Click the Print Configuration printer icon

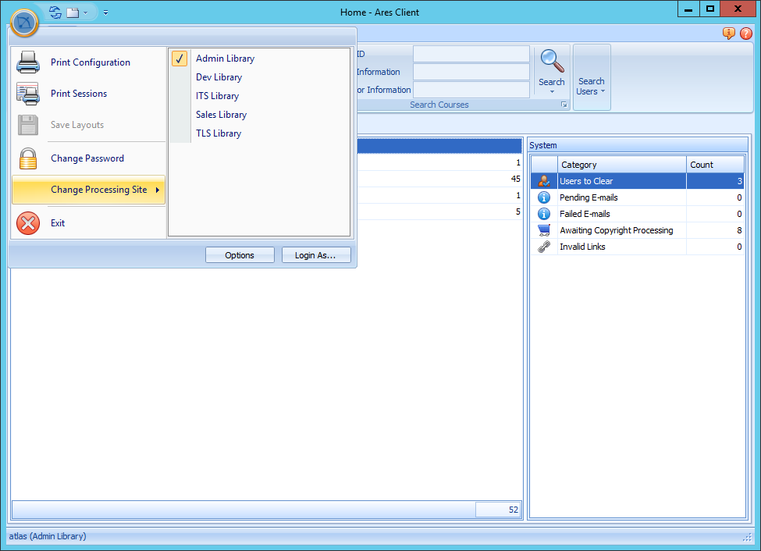28,62
